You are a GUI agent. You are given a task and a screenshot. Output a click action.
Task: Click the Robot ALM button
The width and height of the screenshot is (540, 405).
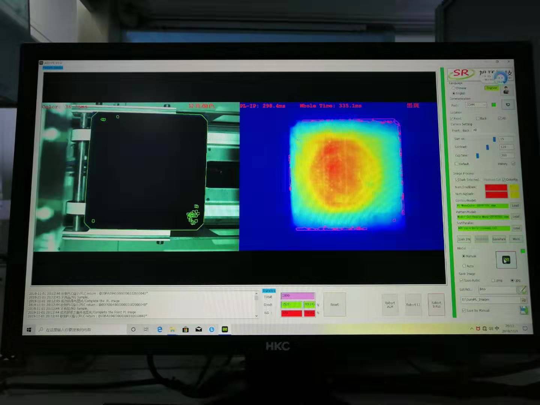pos(390,304)
